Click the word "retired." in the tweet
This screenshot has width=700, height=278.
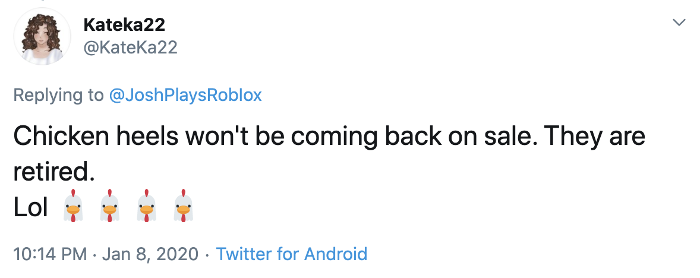tap(53, 172)
